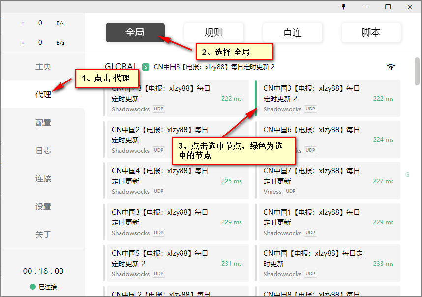Open the 日志 (Logs) page
The width and height of the screenshot is (422, 297).
tap(43, 151)
